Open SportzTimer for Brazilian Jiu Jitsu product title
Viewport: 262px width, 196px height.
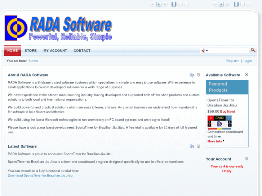(222, 102)
